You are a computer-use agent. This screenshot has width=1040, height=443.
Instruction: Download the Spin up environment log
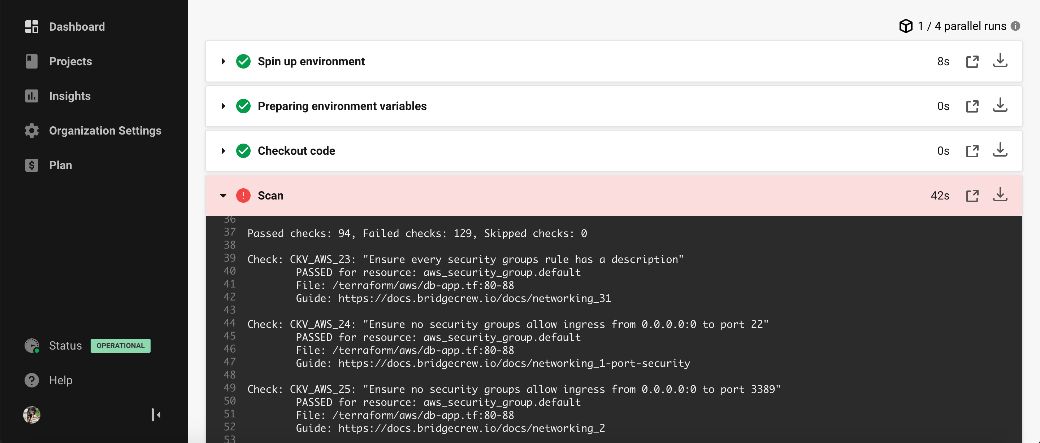coord(1000,61)
